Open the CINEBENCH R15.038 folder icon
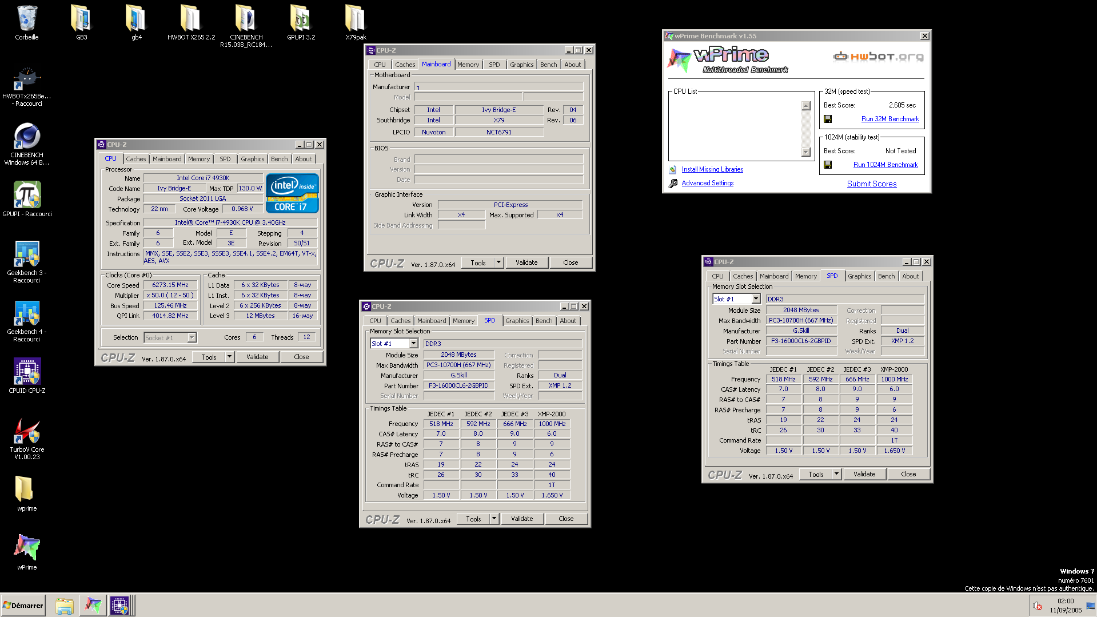Viewport: 1097px width, 617px height. 246,18
